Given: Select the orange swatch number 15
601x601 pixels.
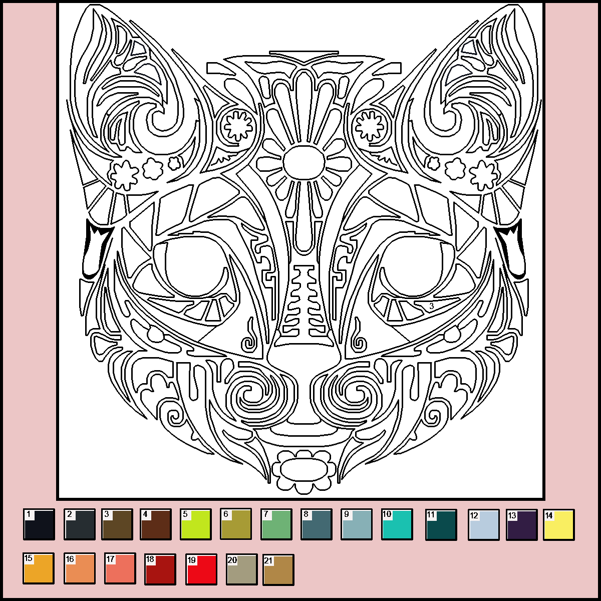Looking at the screenshot, I should (x=39, y=569).
